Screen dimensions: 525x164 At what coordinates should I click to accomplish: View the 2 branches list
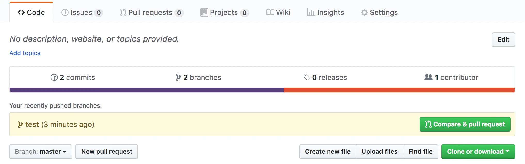click(198, 77)
